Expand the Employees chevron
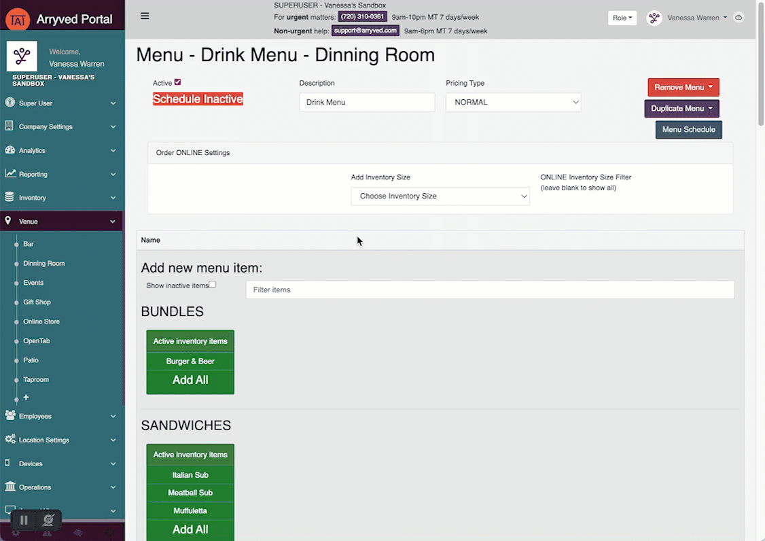Screen dimensions: 765x541 click(113, 416)
